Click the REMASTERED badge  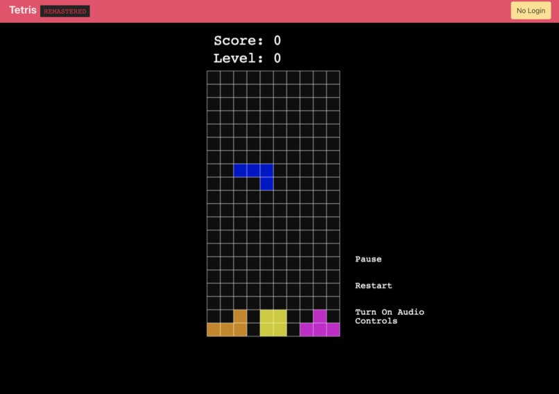[65, 11]
